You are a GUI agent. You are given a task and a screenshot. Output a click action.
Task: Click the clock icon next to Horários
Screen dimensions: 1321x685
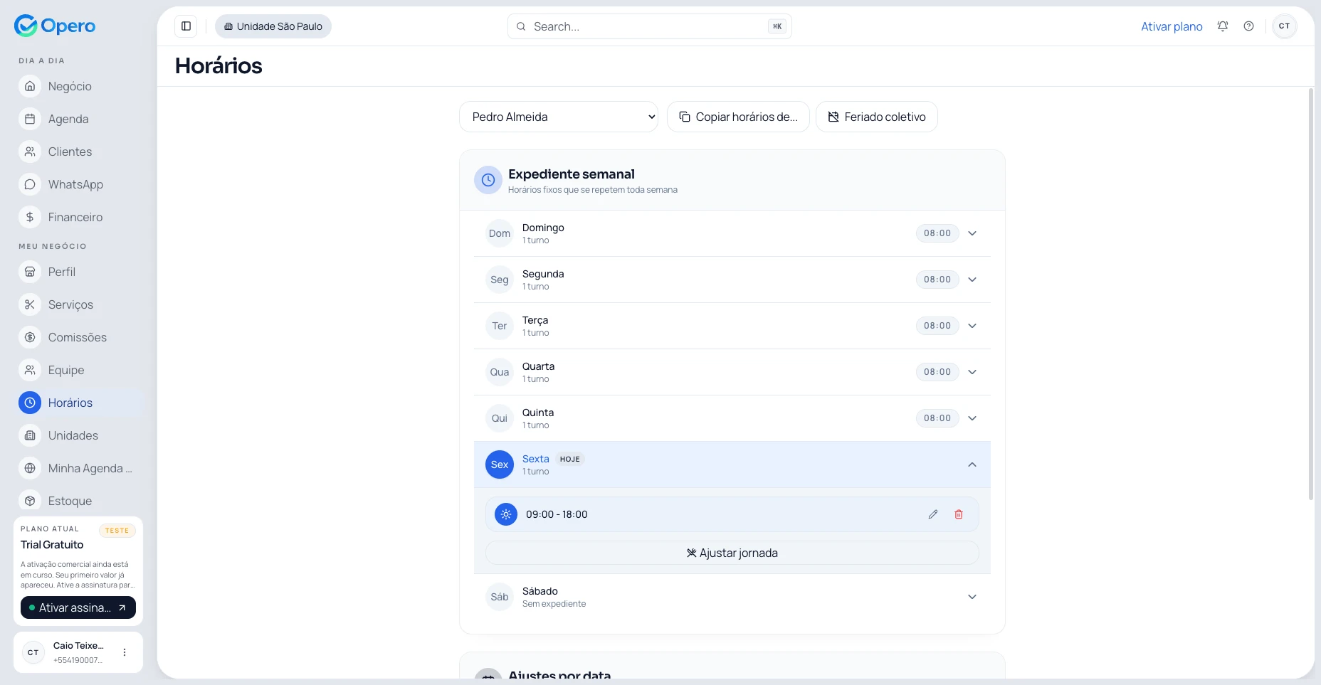(x=29, y=403)
